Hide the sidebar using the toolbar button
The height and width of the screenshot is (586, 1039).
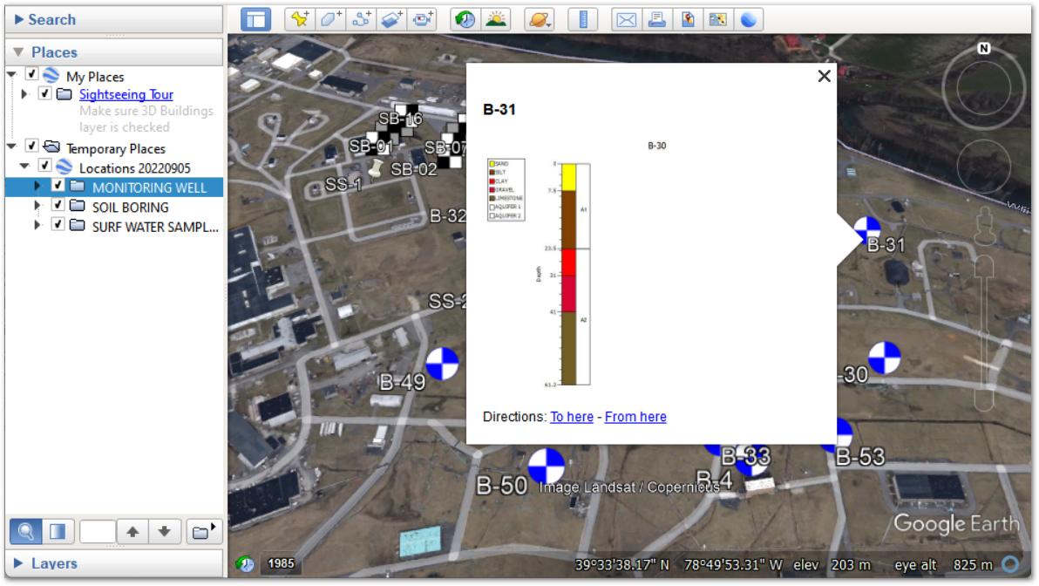[x=255, y=19]
